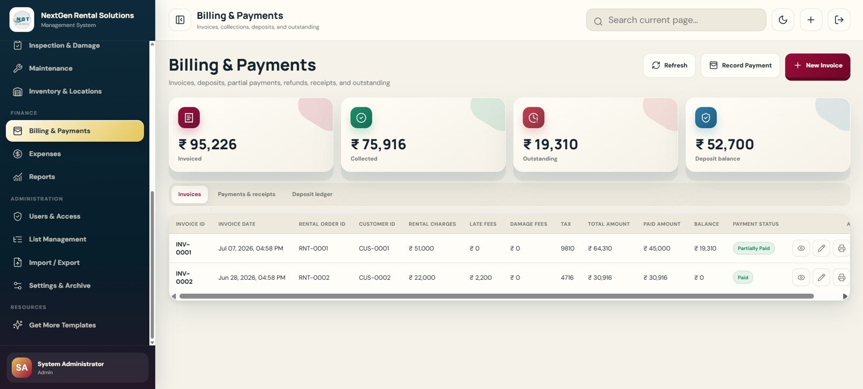
Task: Click the Partially Paid status badge
Action: 754,248
